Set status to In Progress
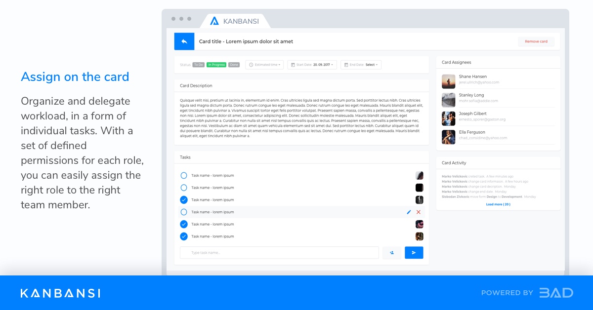The height and width of the screenshot is (310, 593). 216,65
